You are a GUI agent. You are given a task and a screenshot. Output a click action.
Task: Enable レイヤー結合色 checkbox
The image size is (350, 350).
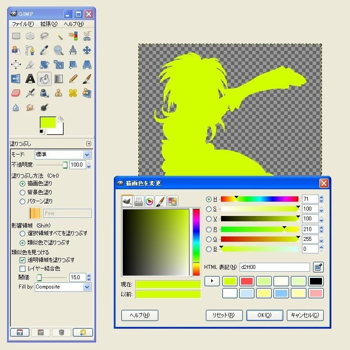22,269
